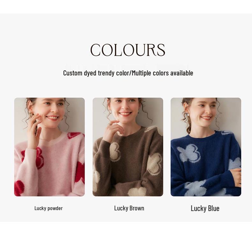
Task: Select the light blue flower on navy sweater
Action: click(189, 153)
